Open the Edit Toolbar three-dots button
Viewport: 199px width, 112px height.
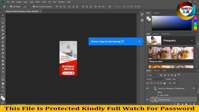click(3, 91)
